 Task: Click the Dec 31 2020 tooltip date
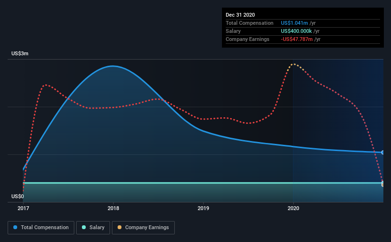pos(240,15)
